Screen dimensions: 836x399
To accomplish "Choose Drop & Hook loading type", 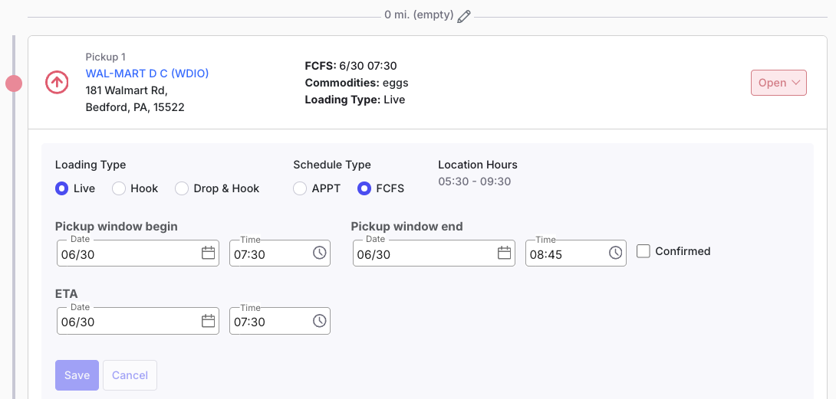I will point(182,188).
